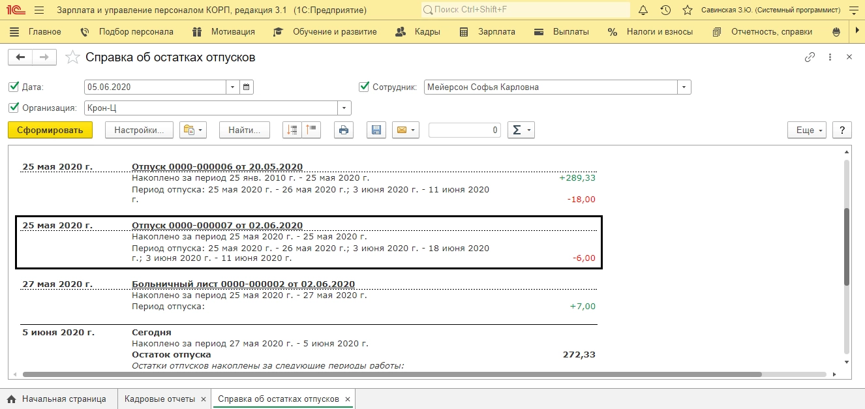Add report to favorites star

pyautogui.click(x=73, y=57)
